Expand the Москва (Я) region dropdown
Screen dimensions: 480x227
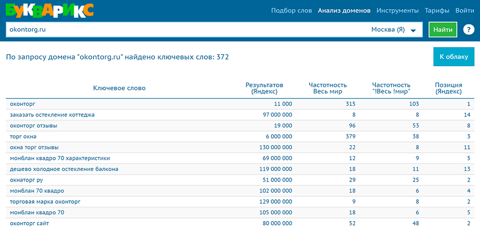click(394, 30)
